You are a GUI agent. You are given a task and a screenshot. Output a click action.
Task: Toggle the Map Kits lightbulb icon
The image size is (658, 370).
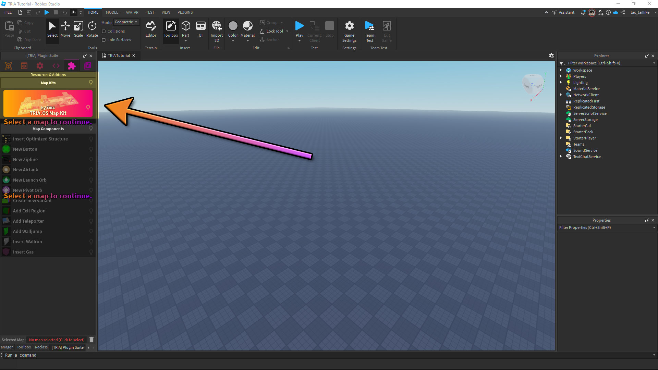pyautogui.click(x=91, y=83)
